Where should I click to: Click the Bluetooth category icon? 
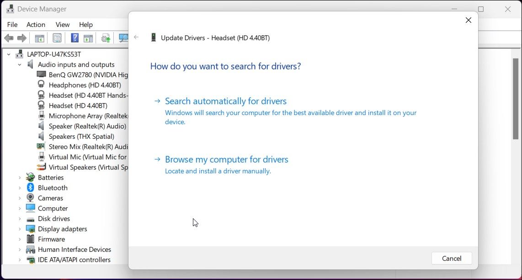point(30,188)
